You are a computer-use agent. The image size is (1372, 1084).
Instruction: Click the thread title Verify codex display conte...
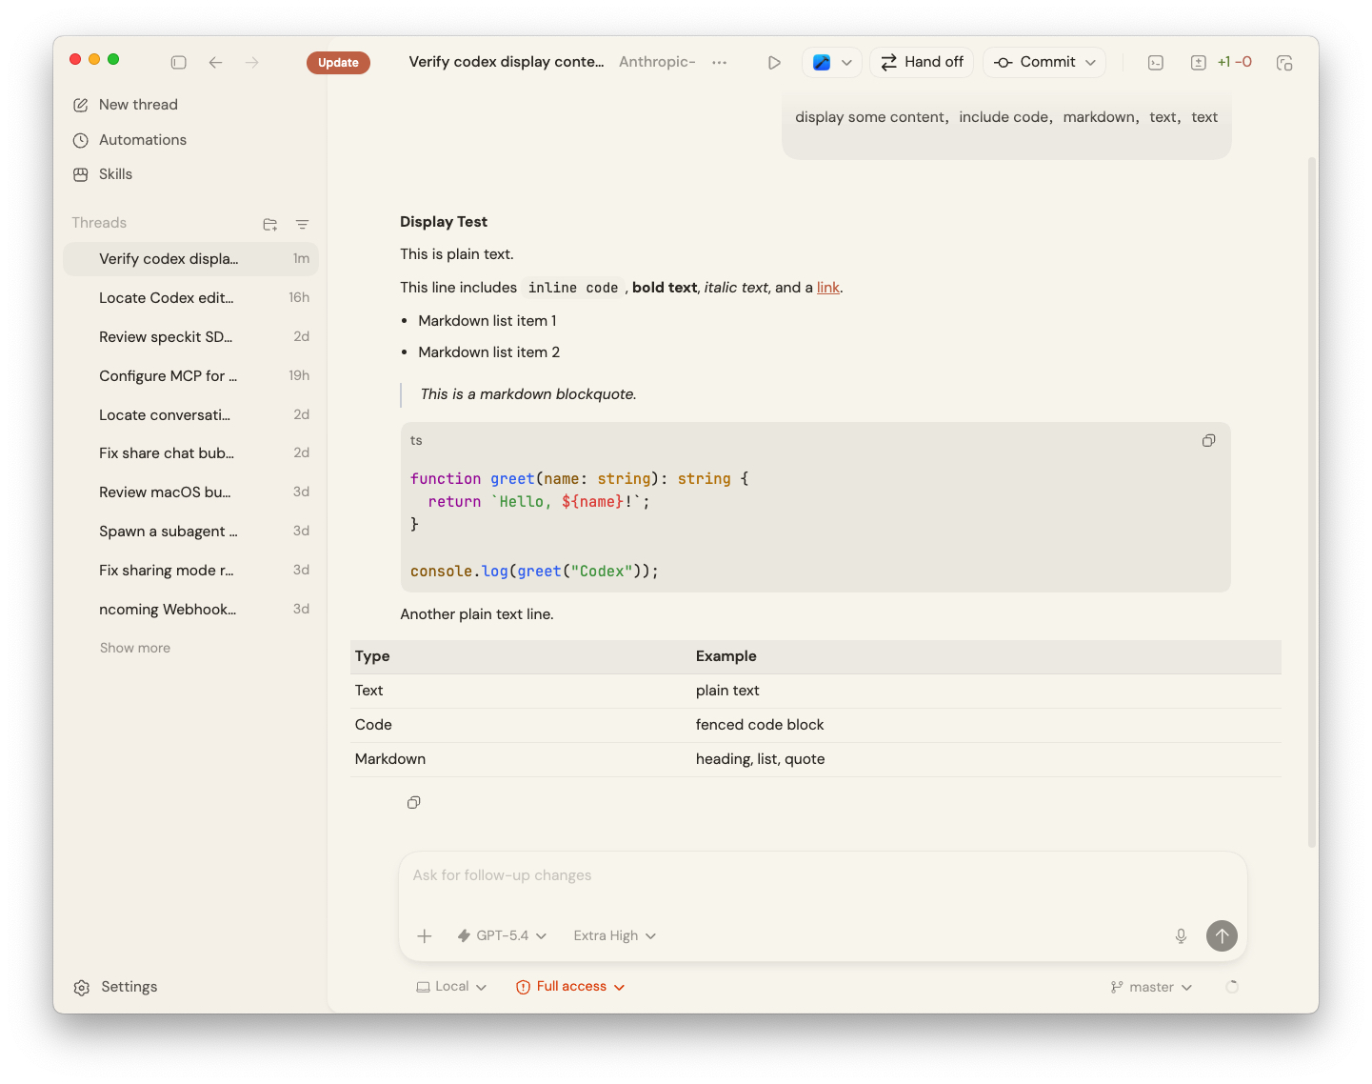click(x=507, y=62)
